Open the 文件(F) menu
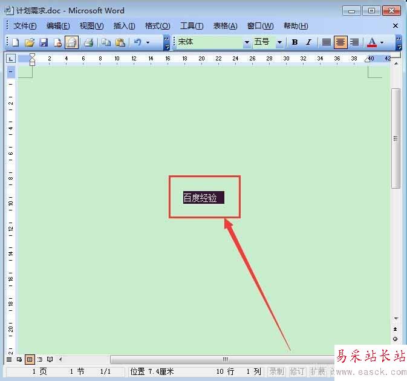The image size is (407, 381). (x=25, y=25)
